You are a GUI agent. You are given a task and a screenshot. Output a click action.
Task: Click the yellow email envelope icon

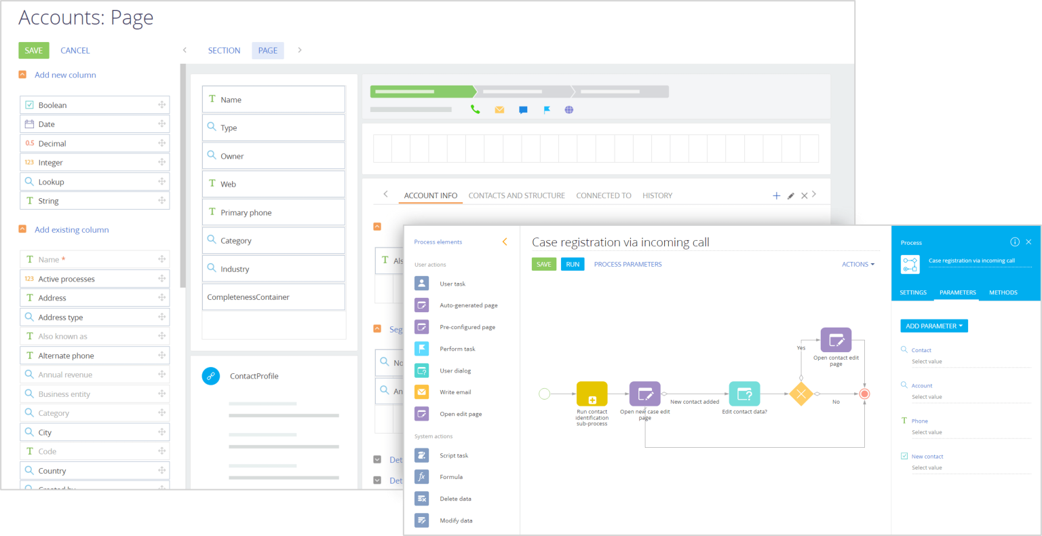(499, 110)
